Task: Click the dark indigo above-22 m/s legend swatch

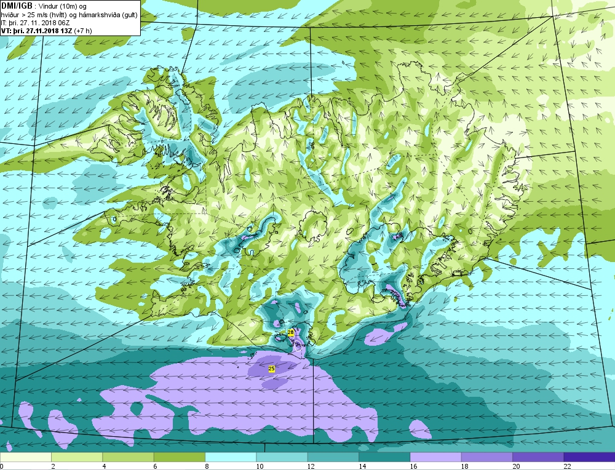Action: click(x=589, y=457)
